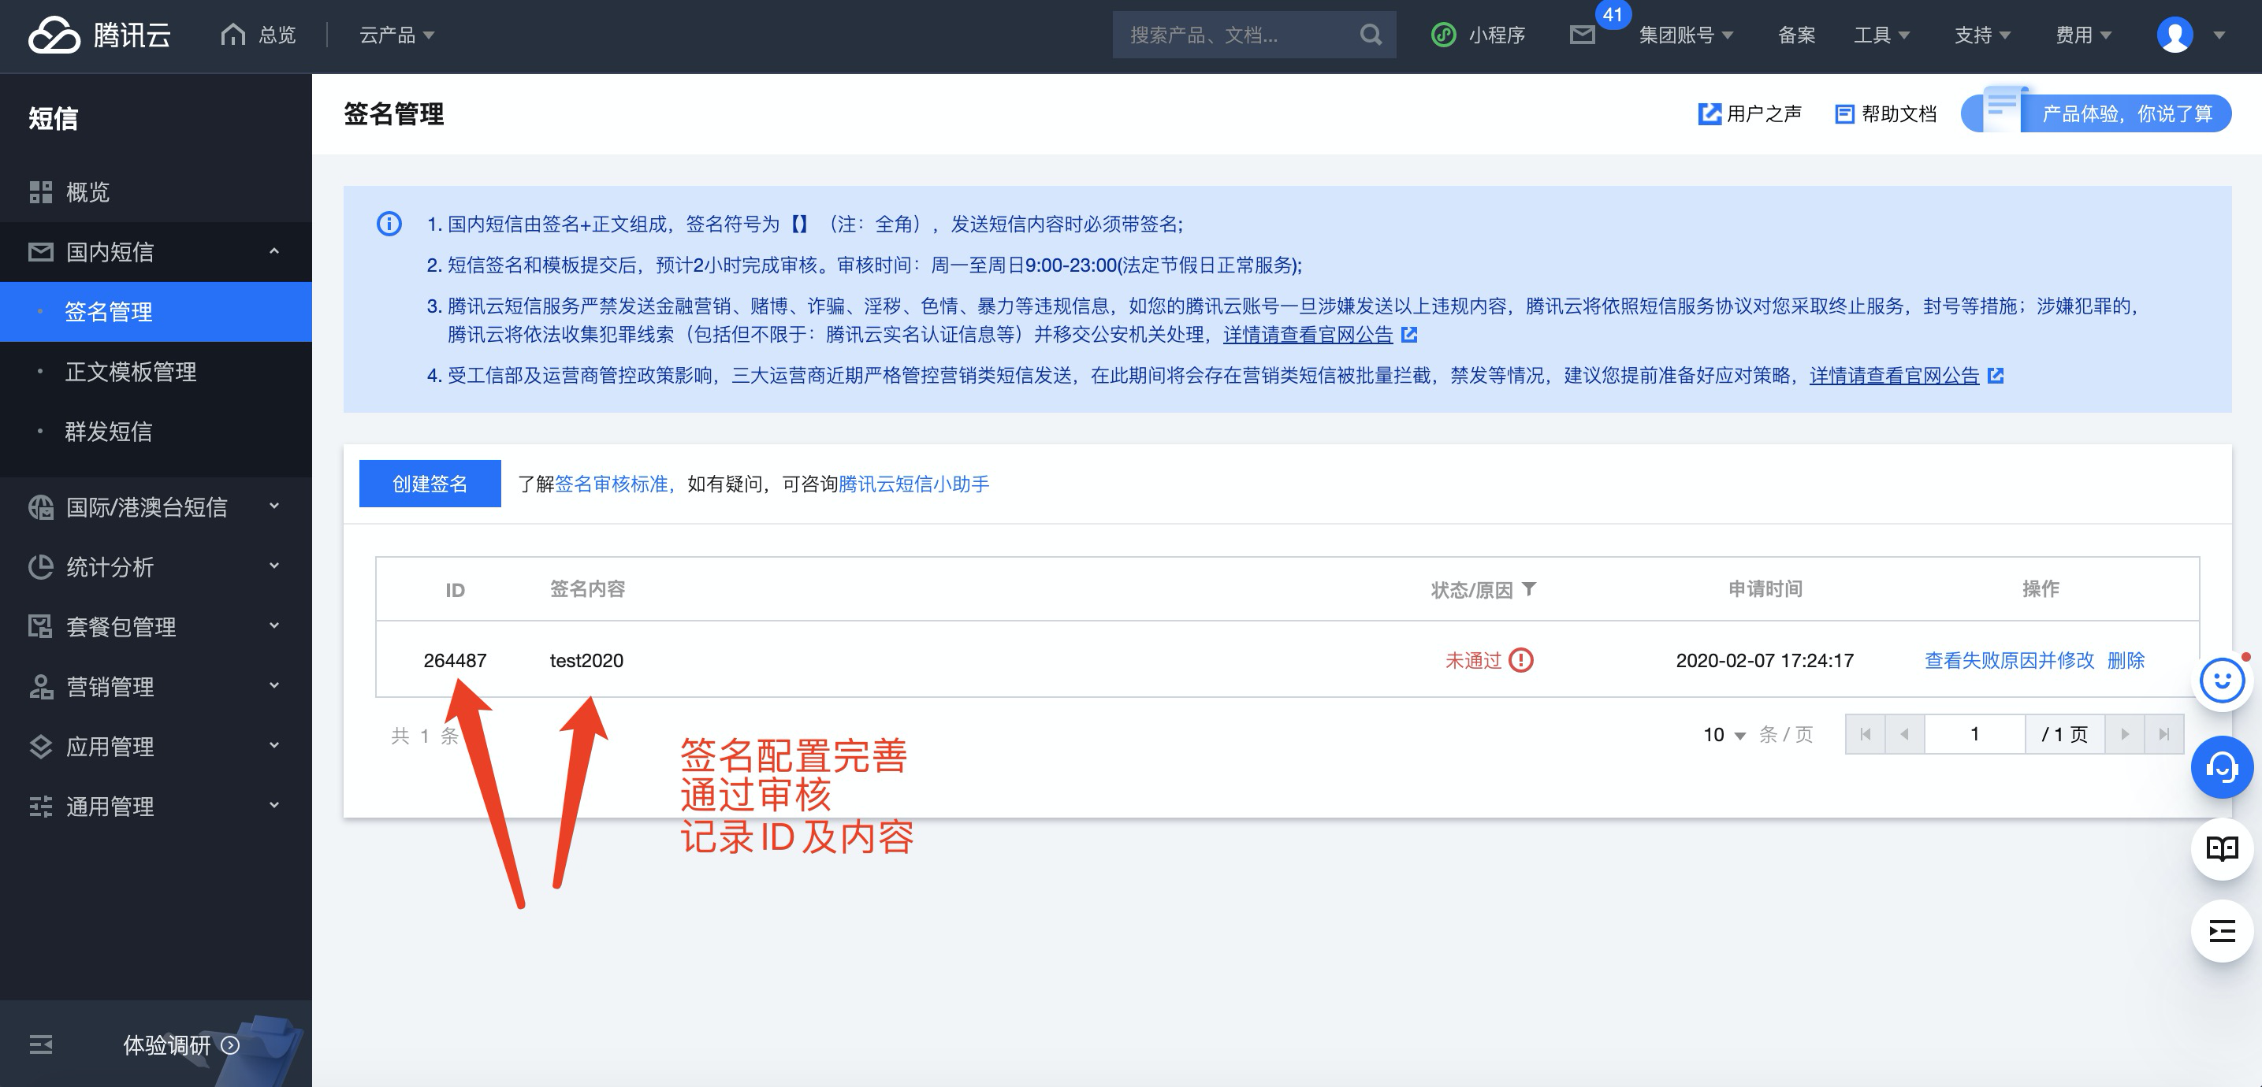Click the 未通过 status text

coord(1474,661)
